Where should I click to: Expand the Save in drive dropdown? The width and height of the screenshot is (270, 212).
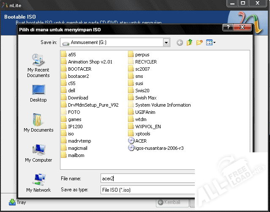(166, 42)
